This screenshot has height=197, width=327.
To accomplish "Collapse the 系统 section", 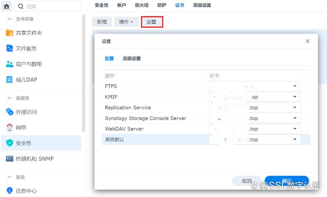I will (x=9, y=177).
